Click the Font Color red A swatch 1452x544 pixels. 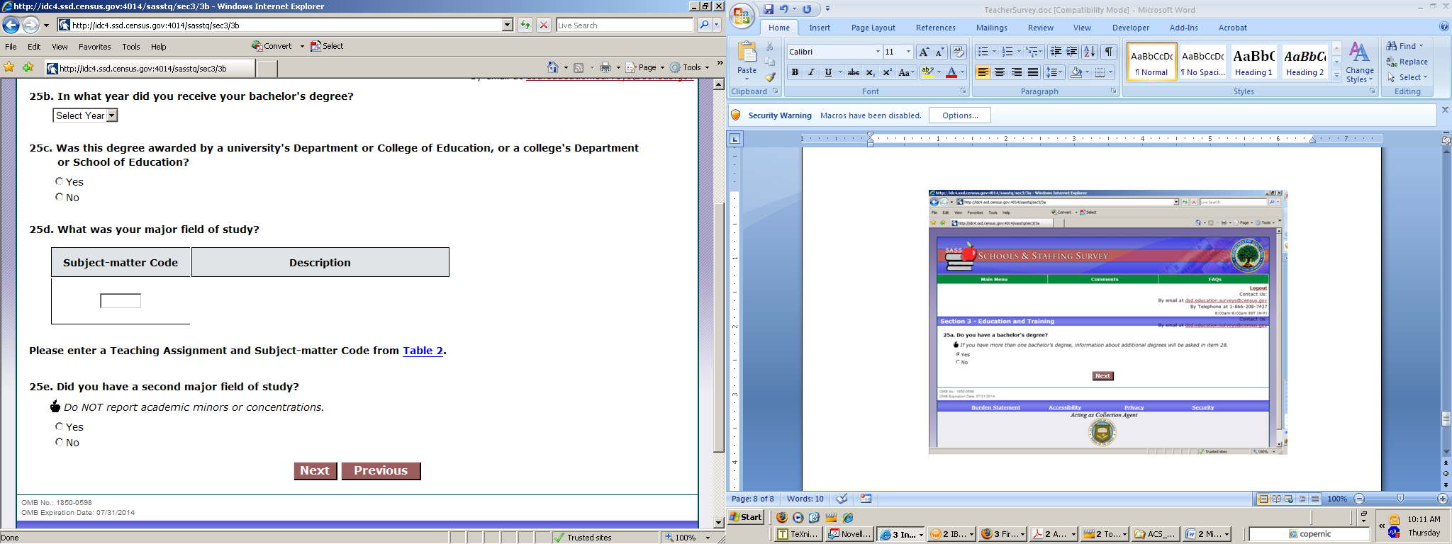click(x=951, y=72)
